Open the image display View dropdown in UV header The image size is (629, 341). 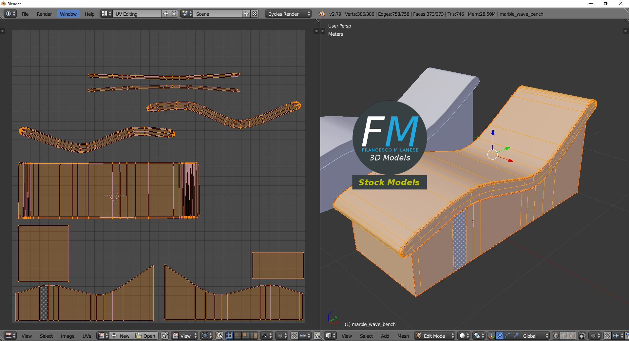pyautogui.click(x=185, y=336)
